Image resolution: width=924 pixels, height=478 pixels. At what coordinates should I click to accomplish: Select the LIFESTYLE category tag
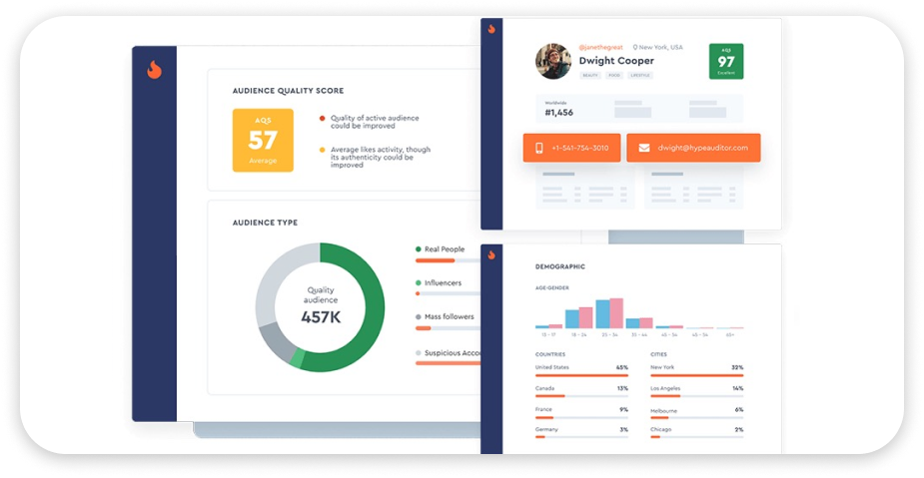[x=640, y=75]
